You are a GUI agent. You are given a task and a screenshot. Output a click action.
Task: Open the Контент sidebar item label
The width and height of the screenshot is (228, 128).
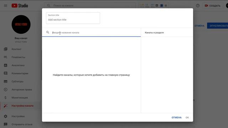tap(16, 49)
